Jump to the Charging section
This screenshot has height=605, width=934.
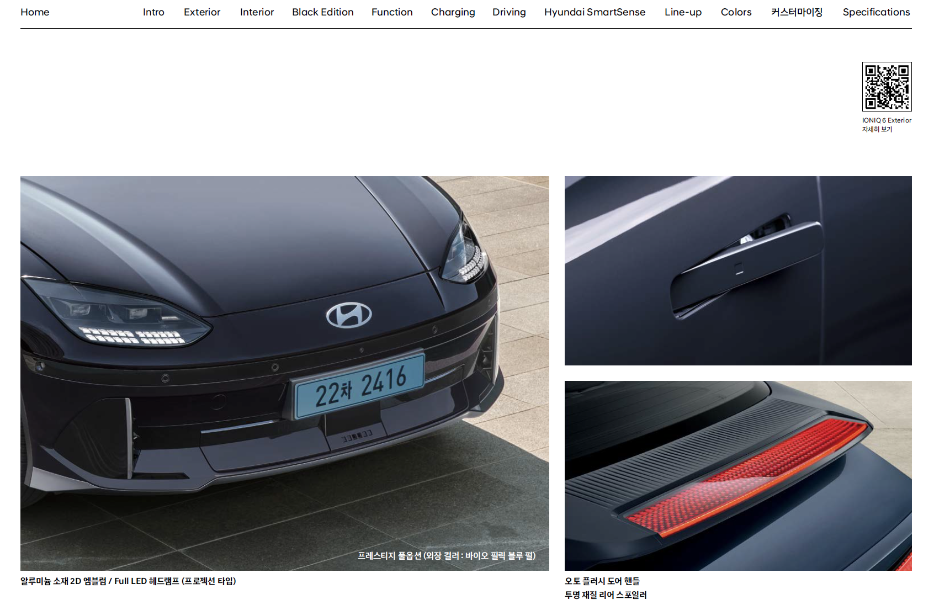click(x=453, y=12)
